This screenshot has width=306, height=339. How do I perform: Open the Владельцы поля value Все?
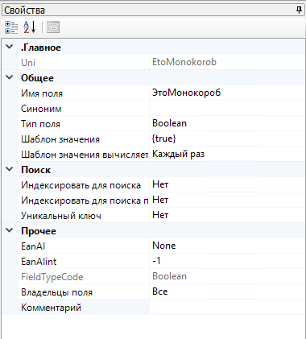(x=227, y=291)
